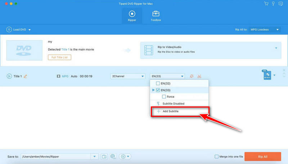Remove Title 1 with the X icon

[284, 70]
